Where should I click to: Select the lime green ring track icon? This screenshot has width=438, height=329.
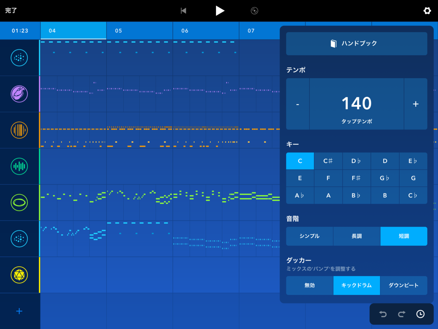click(19, 202)
